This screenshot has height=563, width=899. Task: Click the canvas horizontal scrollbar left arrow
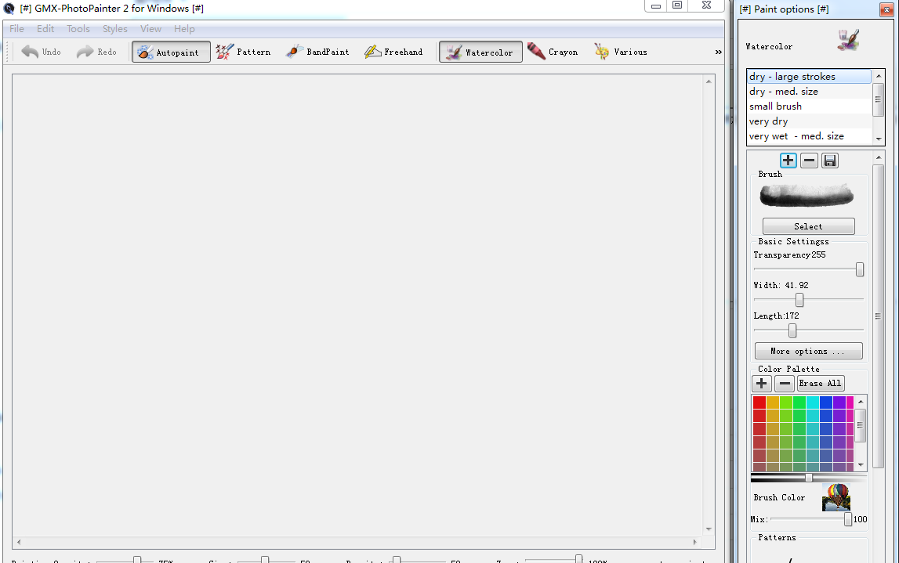[19, 541]
